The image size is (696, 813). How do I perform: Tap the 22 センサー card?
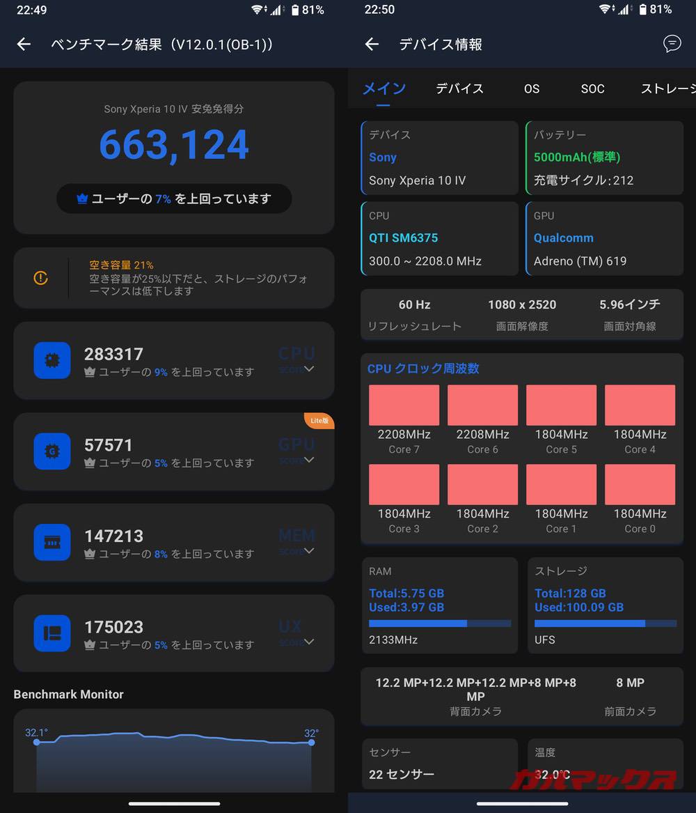pyautogui.click(x=440, y=764)
